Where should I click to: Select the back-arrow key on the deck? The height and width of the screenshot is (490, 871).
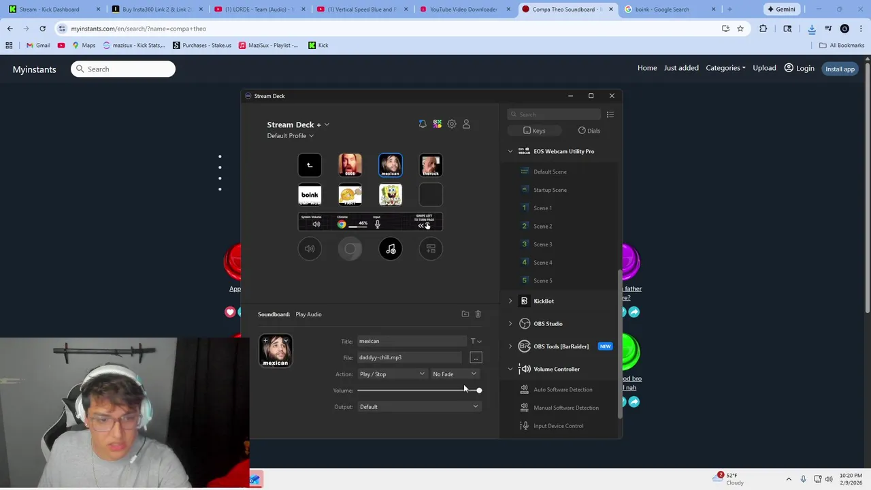click(310, 165)
